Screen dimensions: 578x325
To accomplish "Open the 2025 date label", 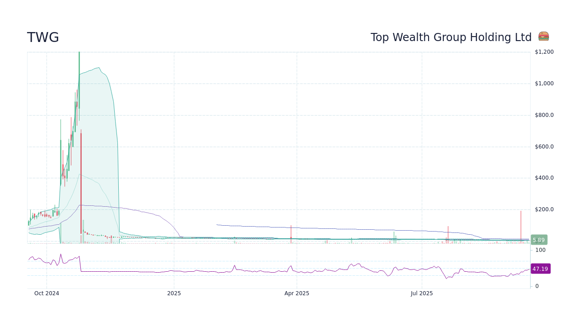I will tap(174, 293).
